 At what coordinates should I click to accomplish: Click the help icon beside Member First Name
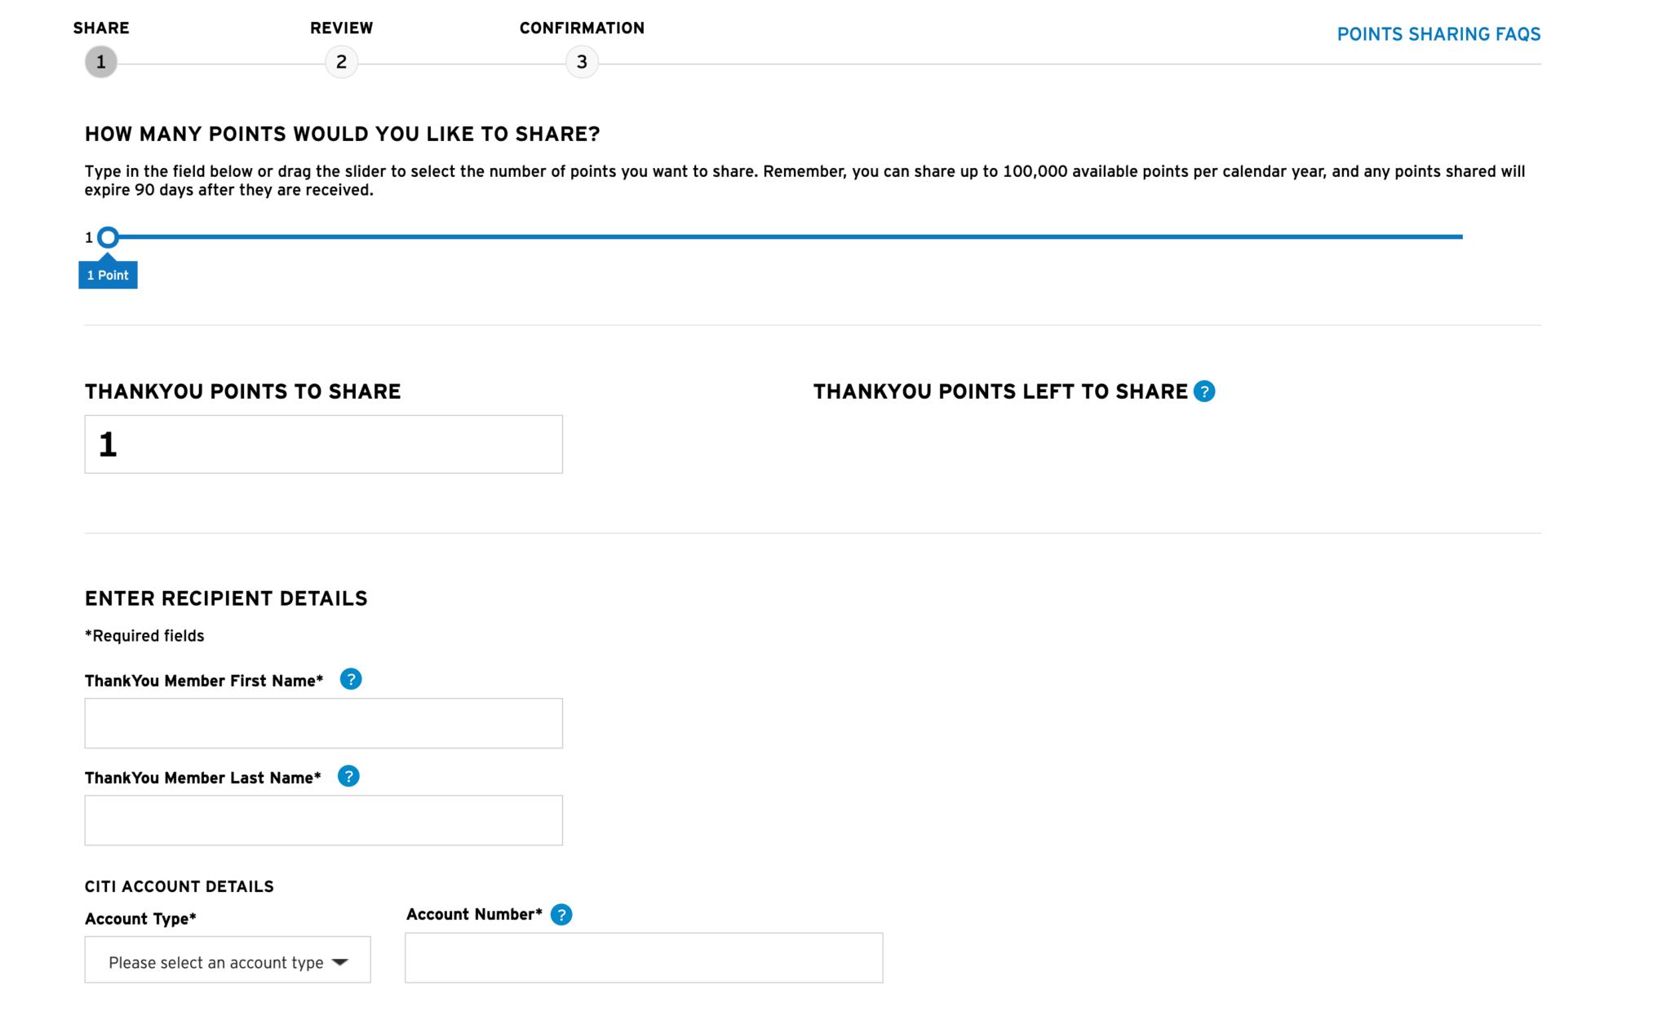pyautogui.click(x=351, y=679)
